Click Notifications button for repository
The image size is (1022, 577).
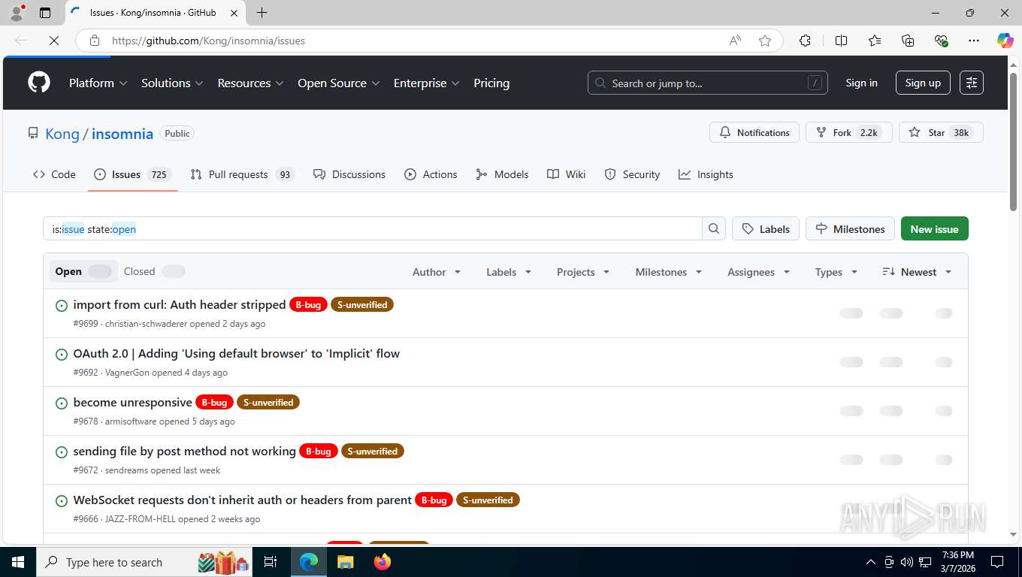754,132
